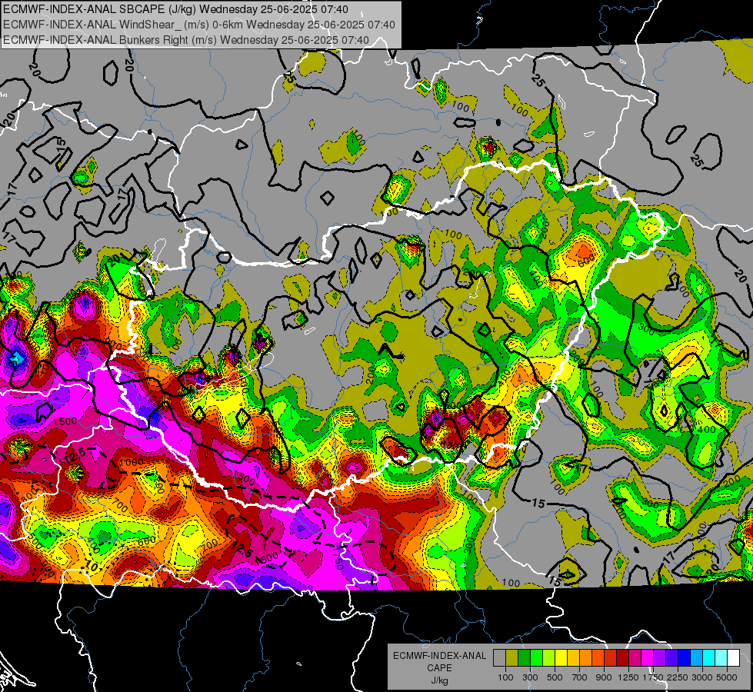Click the legend tick label 900
Viewport: 753px width, 692px height.
[604, 677]
